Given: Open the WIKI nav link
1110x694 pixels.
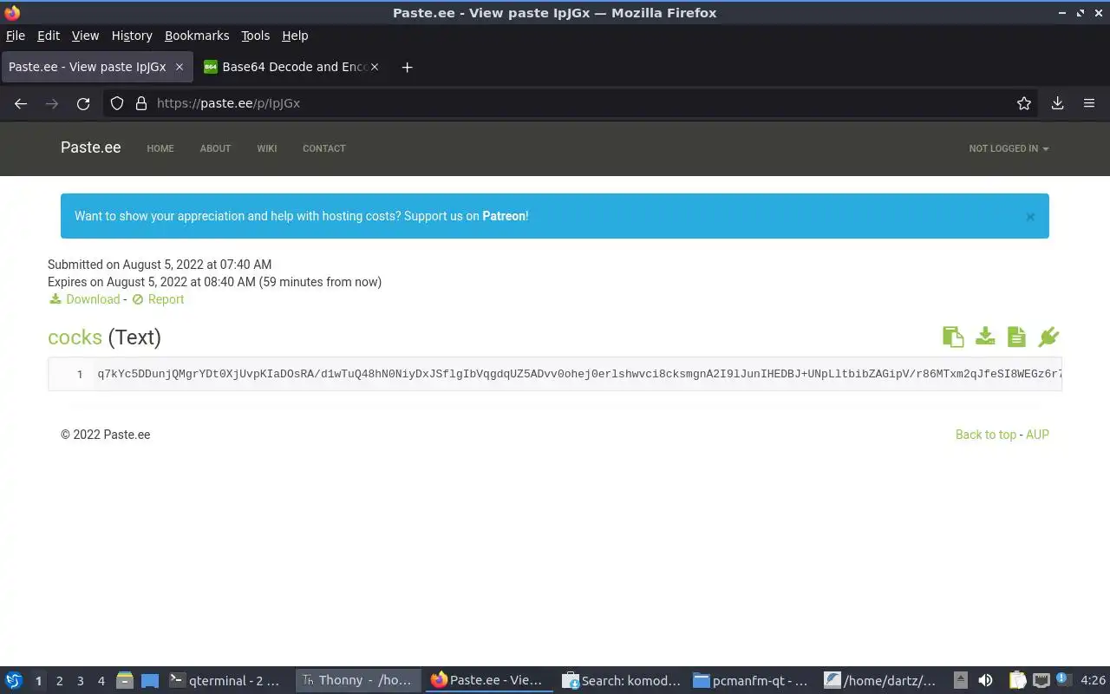Looking at the screenshot, I should tap(267, 148).
